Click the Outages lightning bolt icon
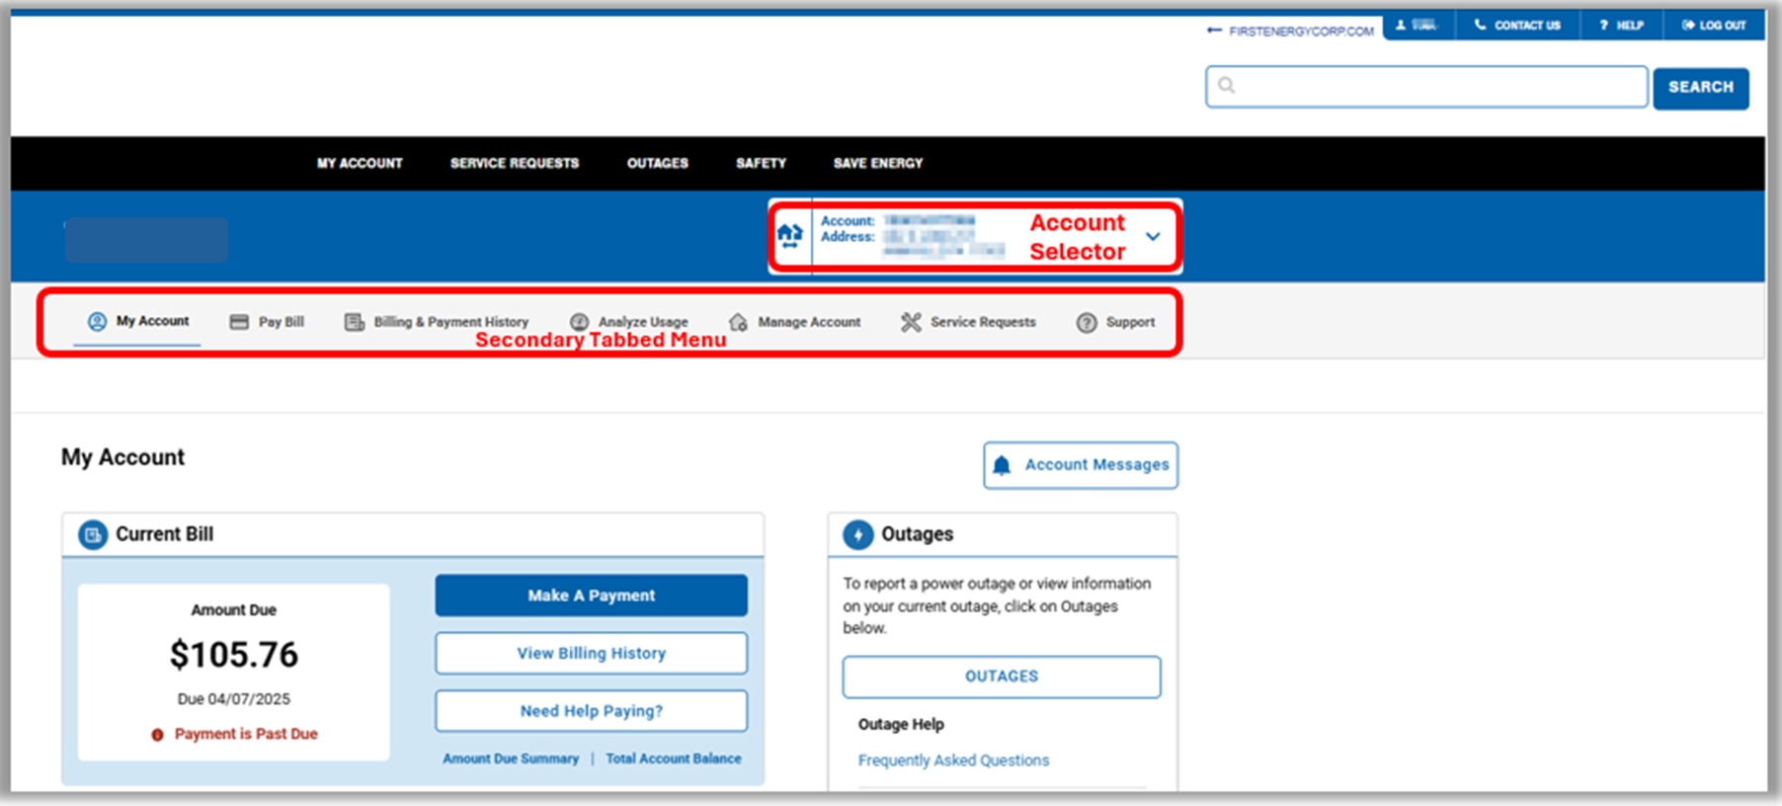The image size is (1782, 806). click(857, 534)
